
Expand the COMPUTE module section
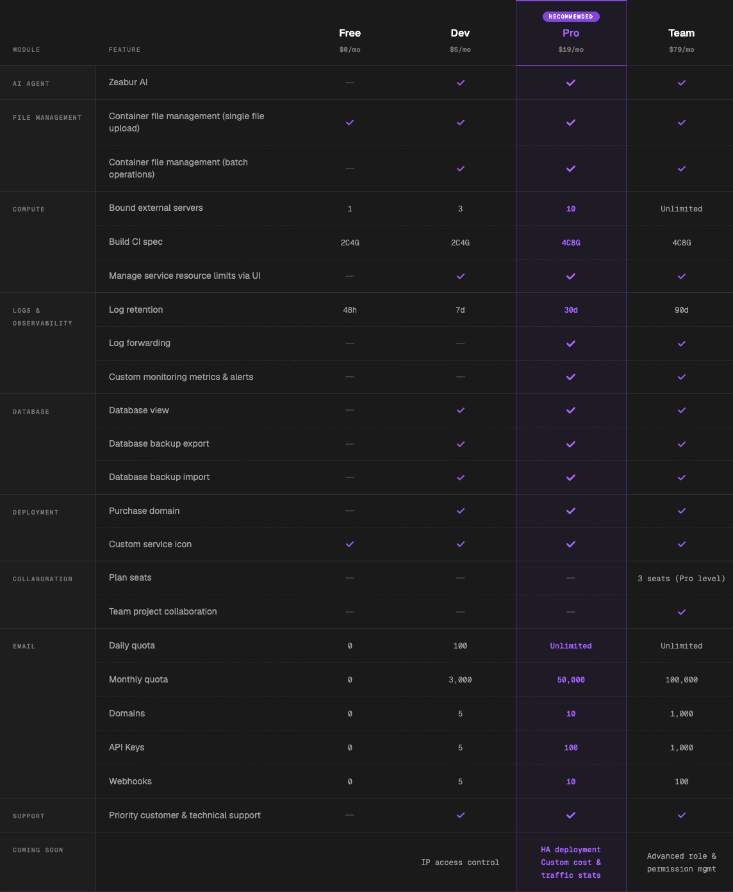point(29,209)
